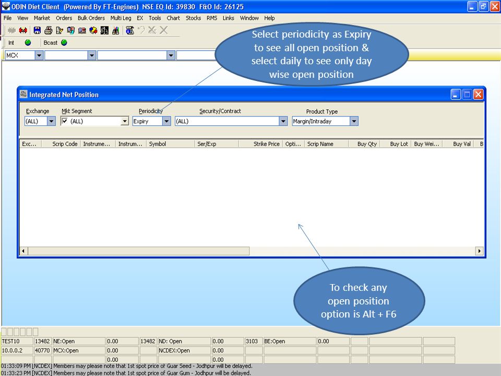This screenshot has width=501, height=376.
Task: Click the Guar Gum NCDEX message line
Action: (126, 373)
